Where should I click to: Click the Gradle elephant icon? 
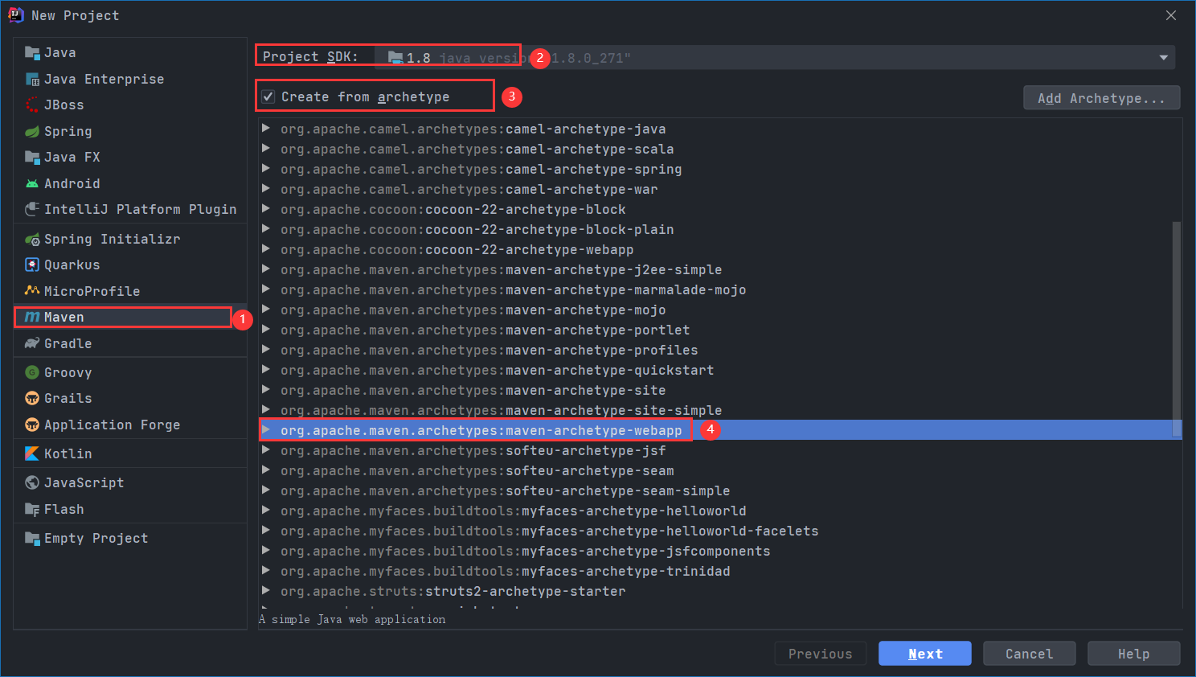[32, 343]
